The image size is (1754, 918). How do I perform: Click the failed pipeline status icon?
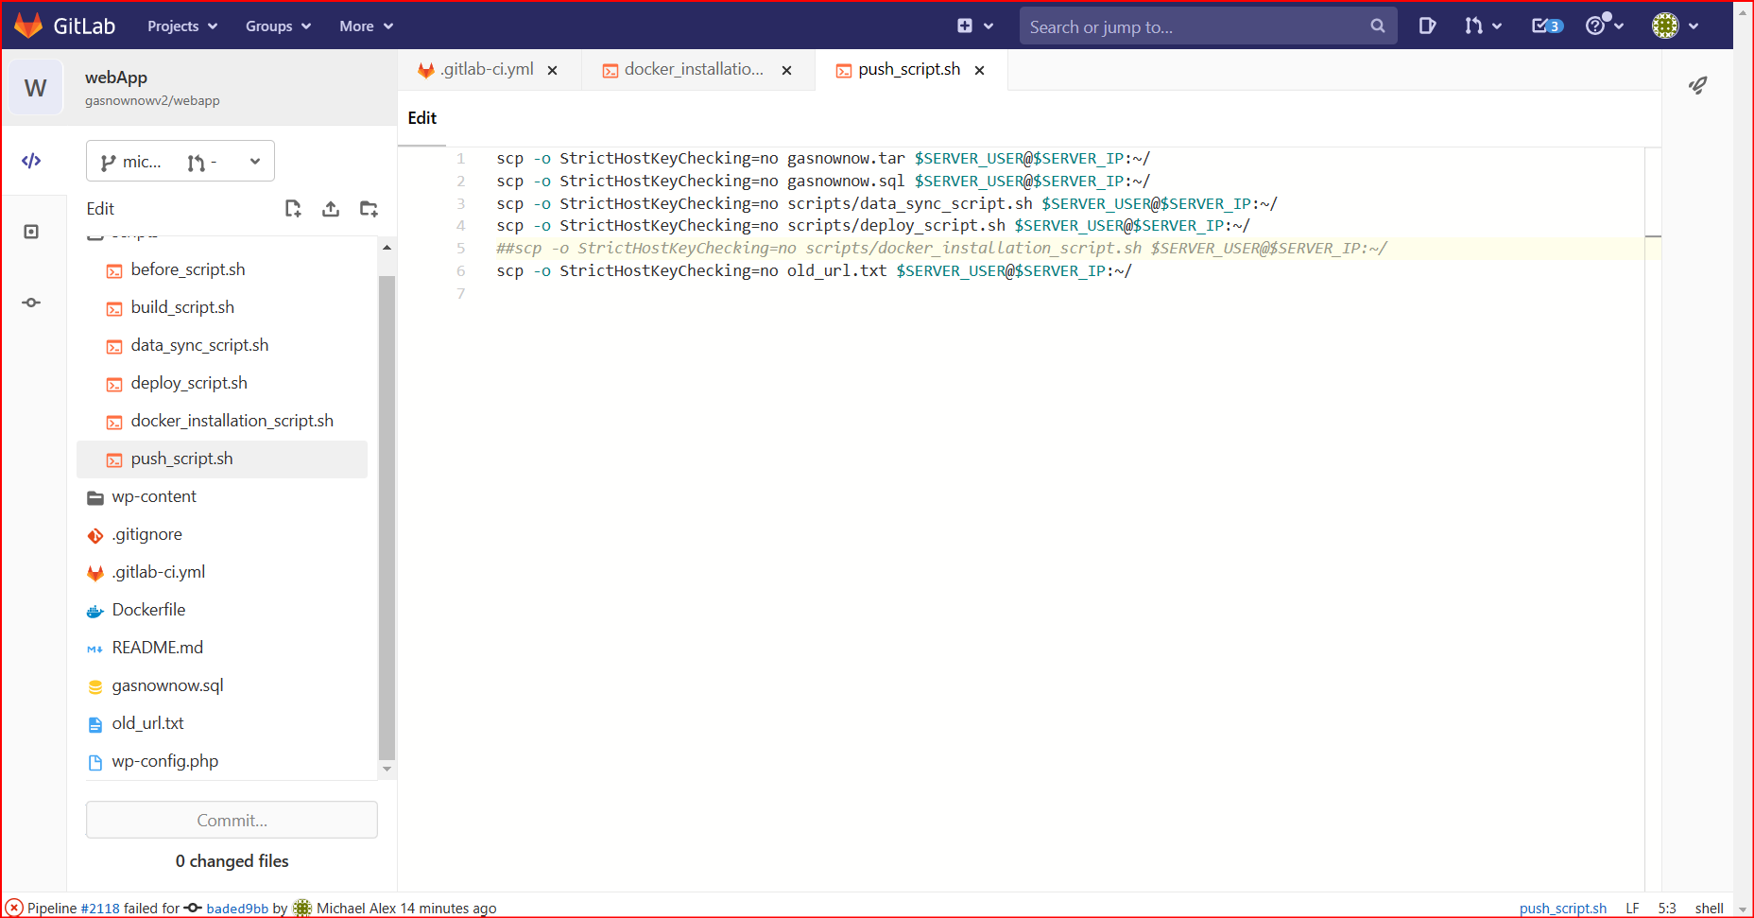(x=14, y=908)
